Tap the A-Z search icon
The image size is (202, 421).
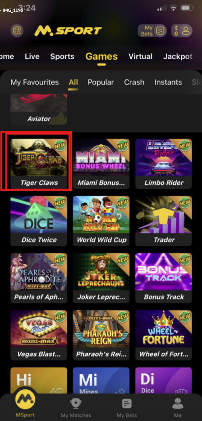17,31
